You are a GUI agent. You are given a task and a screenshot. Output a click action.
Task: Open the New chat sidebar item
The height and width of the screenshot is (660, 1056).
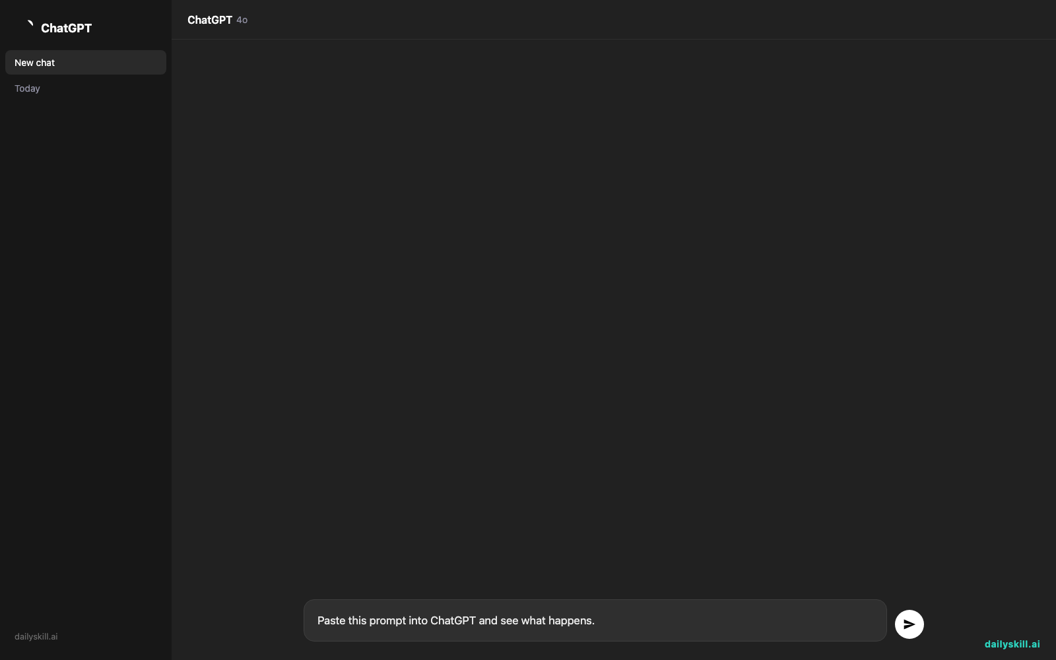point(86,63)
